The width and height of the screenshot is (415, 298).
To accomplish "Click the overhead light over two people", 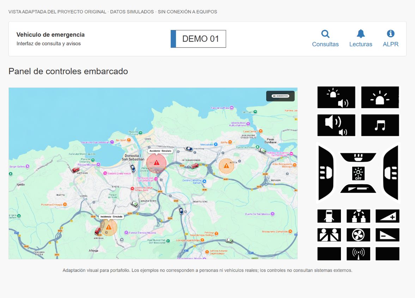I will (x=358, y=216).
